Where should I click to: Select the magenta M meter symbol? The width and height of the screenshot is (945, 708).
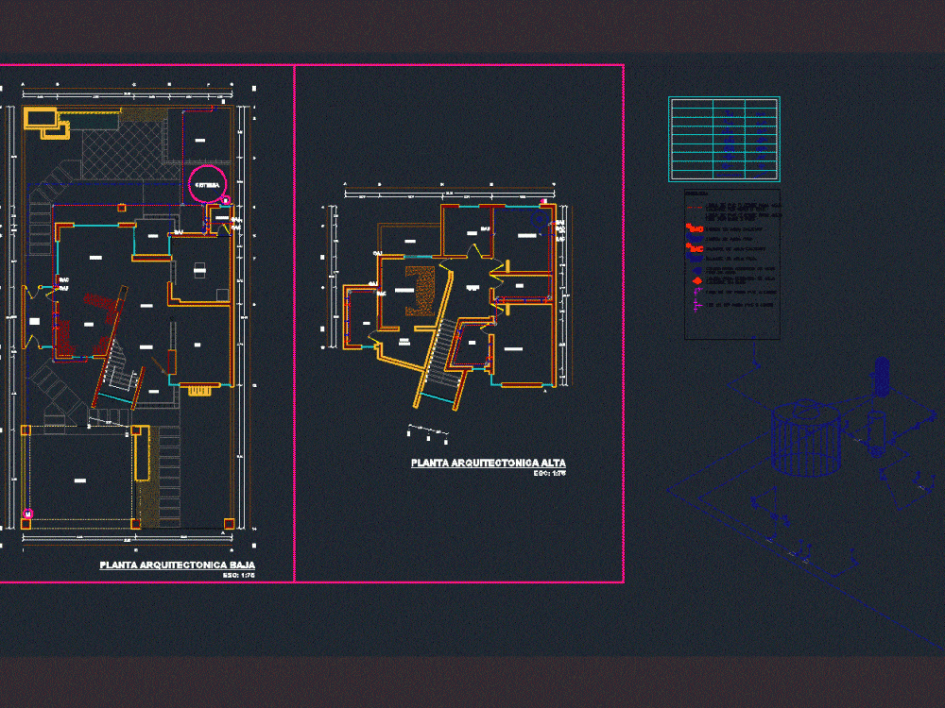(x=27, y=514)
